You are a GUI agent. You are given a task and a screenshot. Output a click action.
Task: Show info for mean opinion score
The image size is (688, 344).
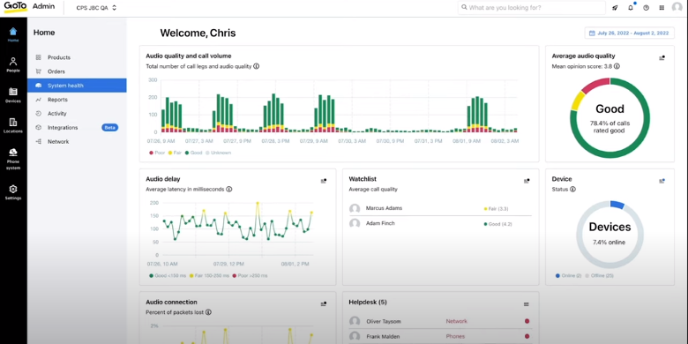pos(617,66)
